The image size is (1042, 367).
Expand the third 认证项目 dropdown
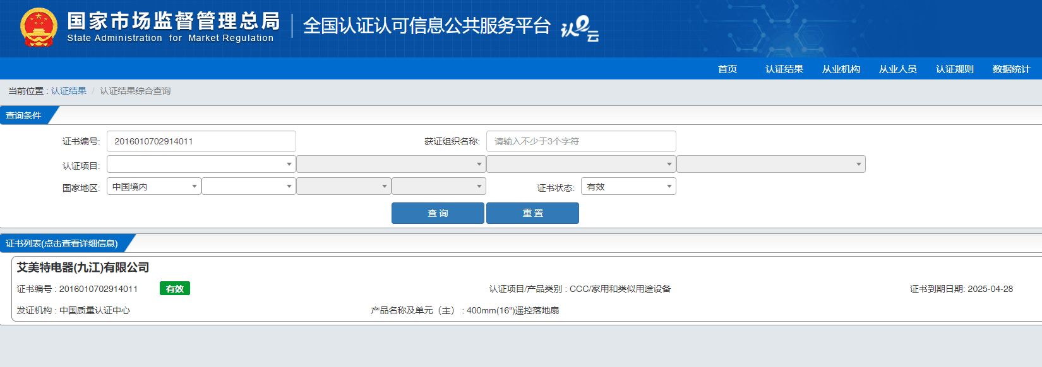(x=581, y=164)
